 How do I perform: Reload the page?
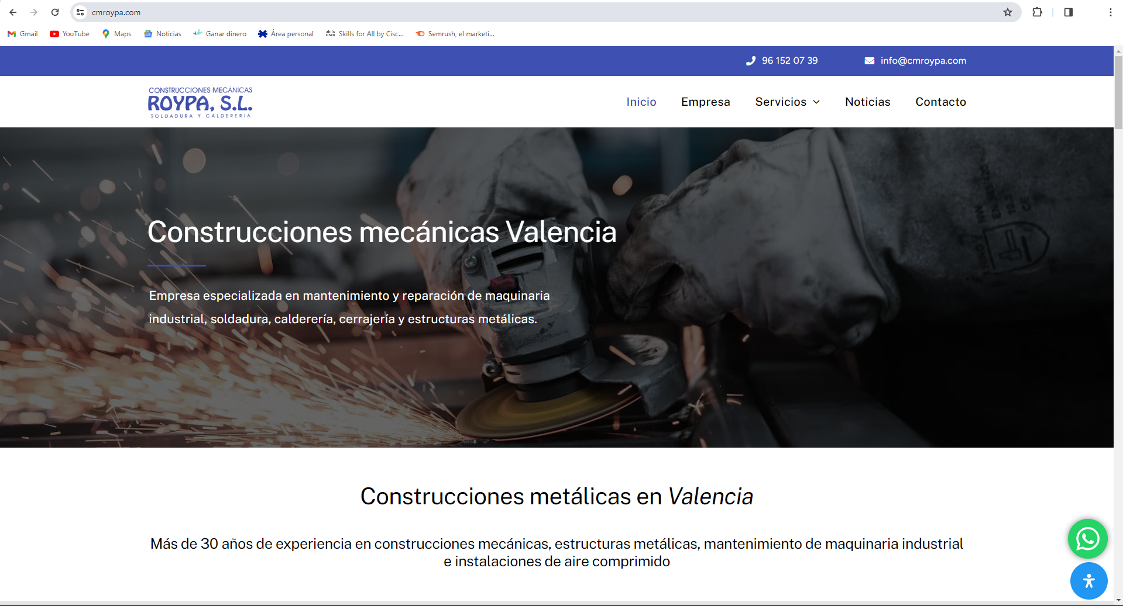[x=55, y=12]
